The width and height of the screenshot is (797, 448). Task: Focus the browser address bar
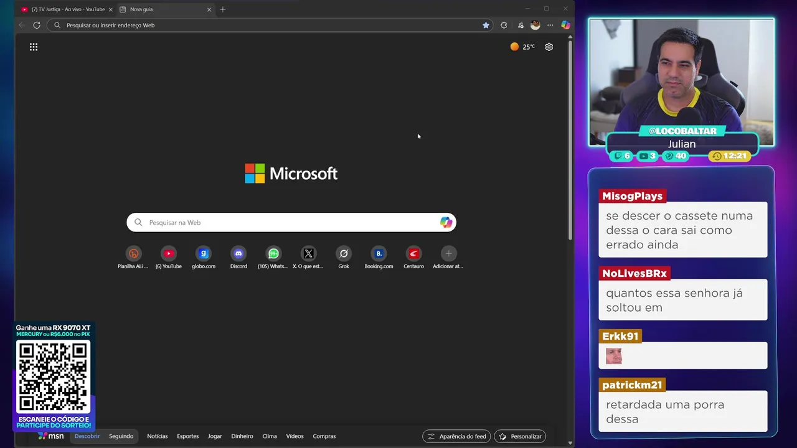point(269,25)
